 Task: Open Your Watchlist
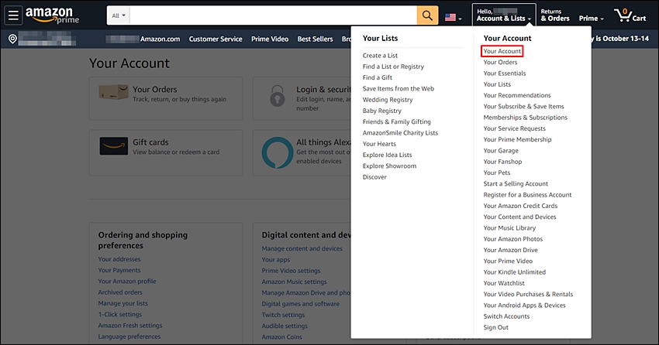(504, 283)
